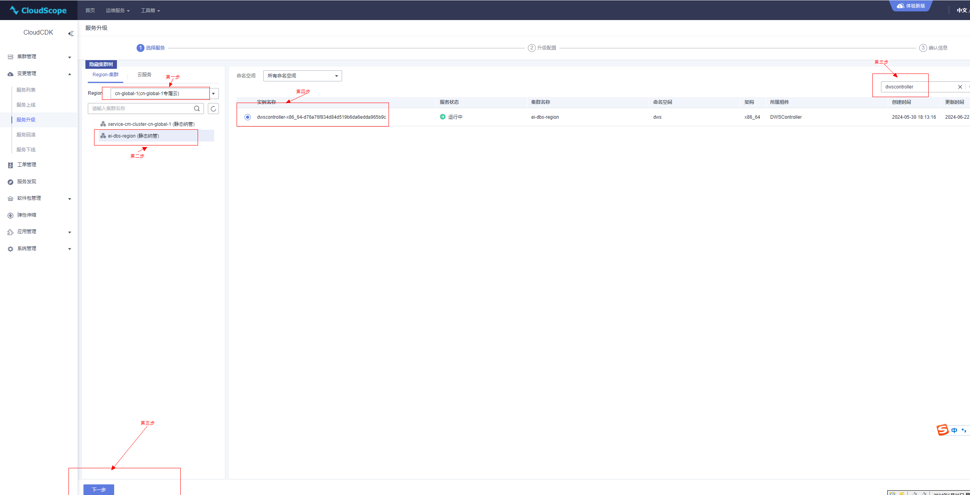The height and width of the screenshot is (495, 970).
Task: Toggle 隐藏集群树 to hide cluster tree
Action: coord(101,64)
